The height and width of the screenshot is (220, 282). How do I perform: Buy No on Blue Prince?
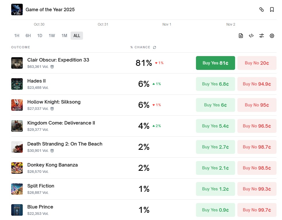click(257, 210)
